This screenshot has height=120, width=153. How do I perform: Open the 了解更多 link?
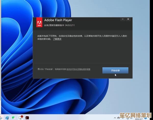57,39
